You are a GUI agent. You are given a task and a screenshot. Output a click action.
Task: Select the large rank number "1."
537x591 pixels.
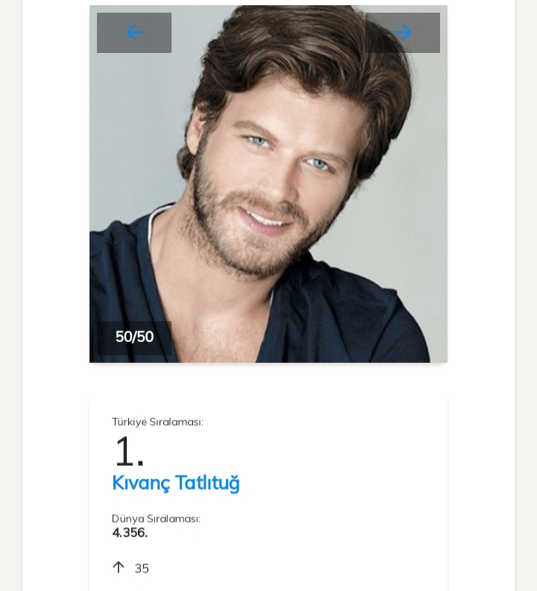coord(128,452)
